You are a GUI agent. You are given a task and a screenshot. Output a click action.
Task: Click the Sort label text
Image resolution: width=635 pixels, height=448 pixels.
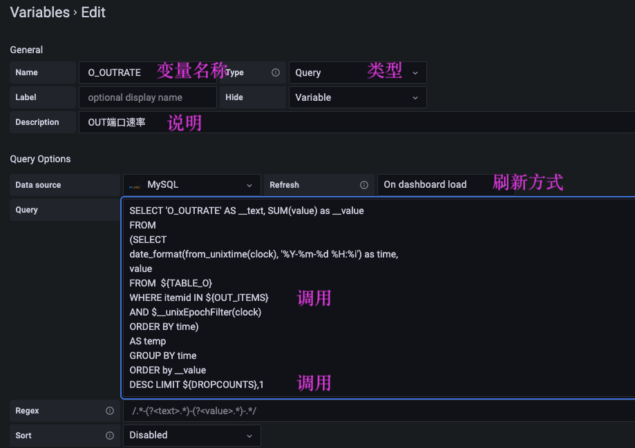(x=23, y=436)
